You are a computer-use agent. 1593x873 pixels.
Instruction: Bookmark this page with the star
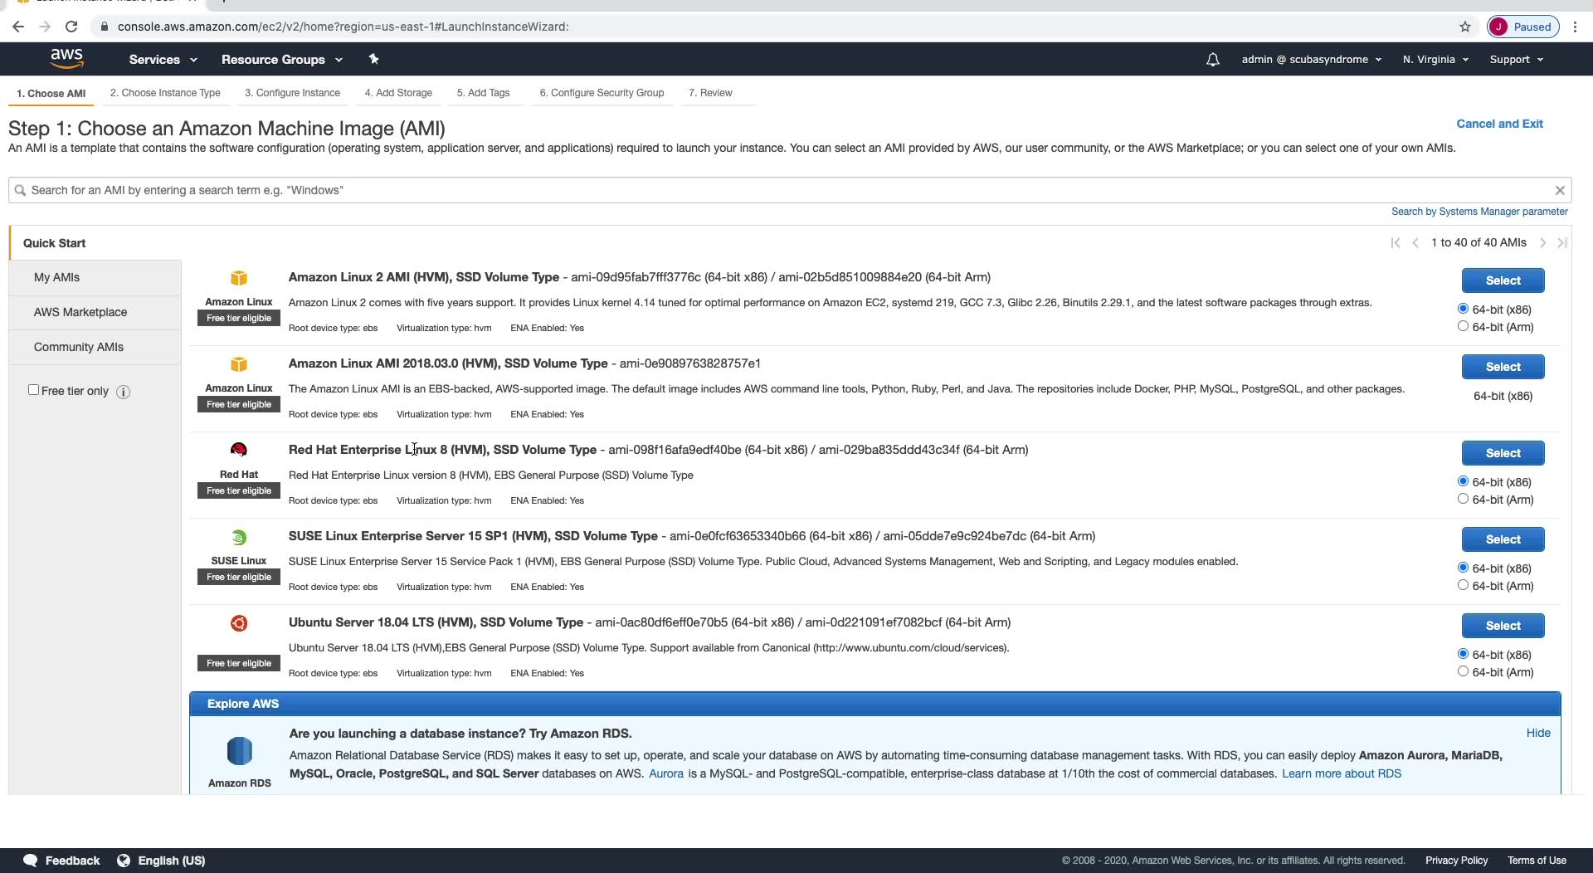[x=1465, y=27]
